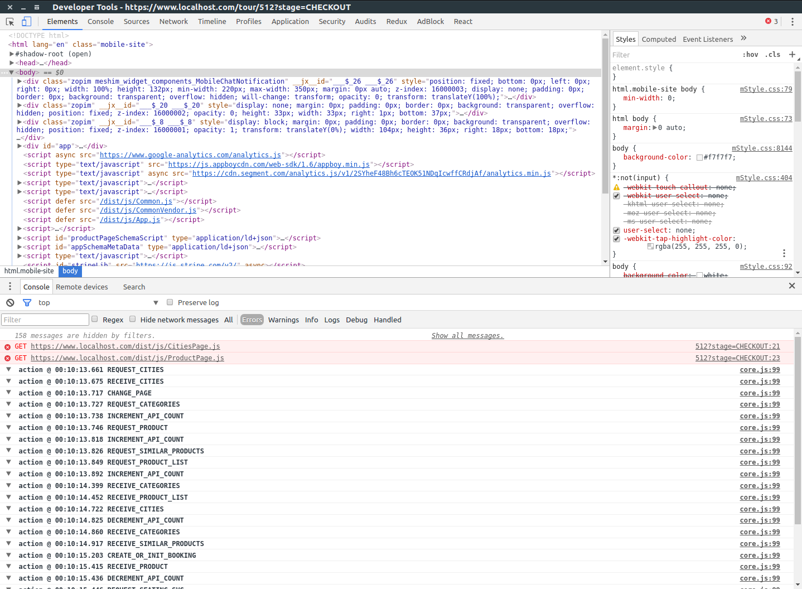Collapse the CHANGE_PAGE action log entry

point(9,393)
